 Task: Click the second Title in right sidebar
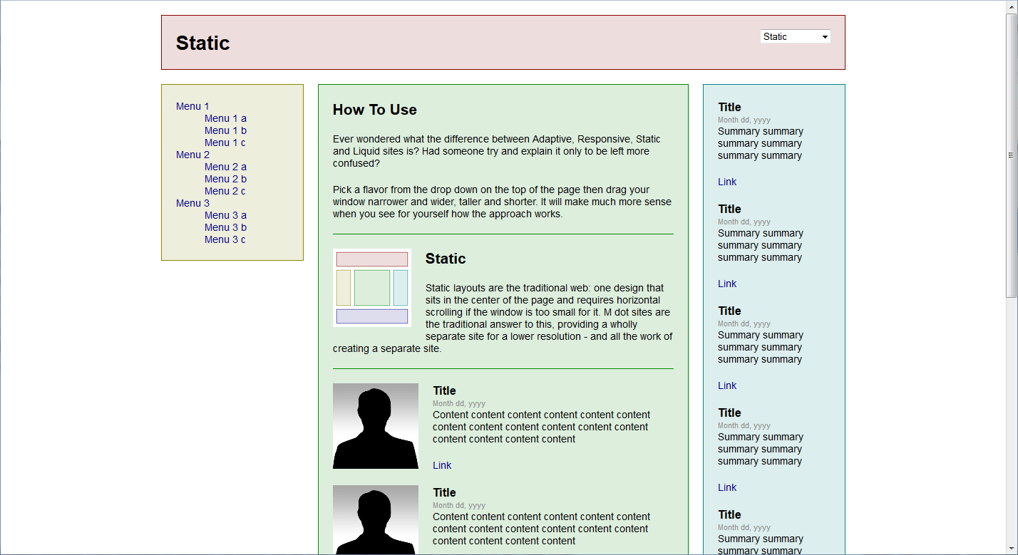click(729, 209)
